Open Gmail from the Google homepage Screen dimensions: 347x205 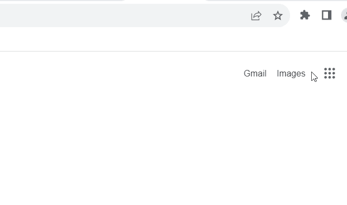coord(255,74)
